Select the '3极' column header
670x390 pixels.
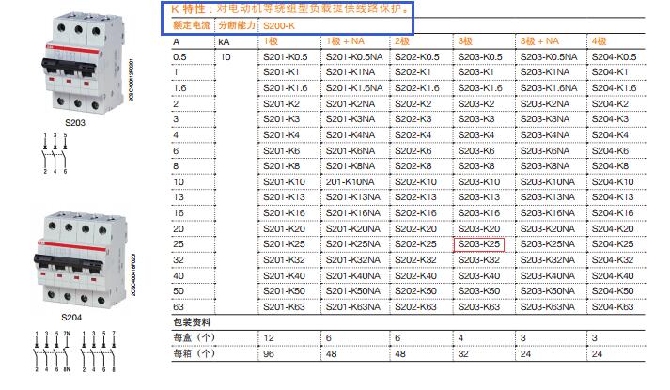coord(465,41)
